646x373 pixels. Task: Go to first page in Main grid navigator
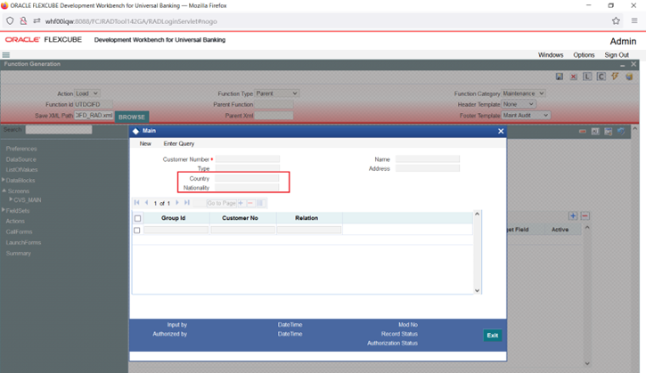(x=137, y=203)
